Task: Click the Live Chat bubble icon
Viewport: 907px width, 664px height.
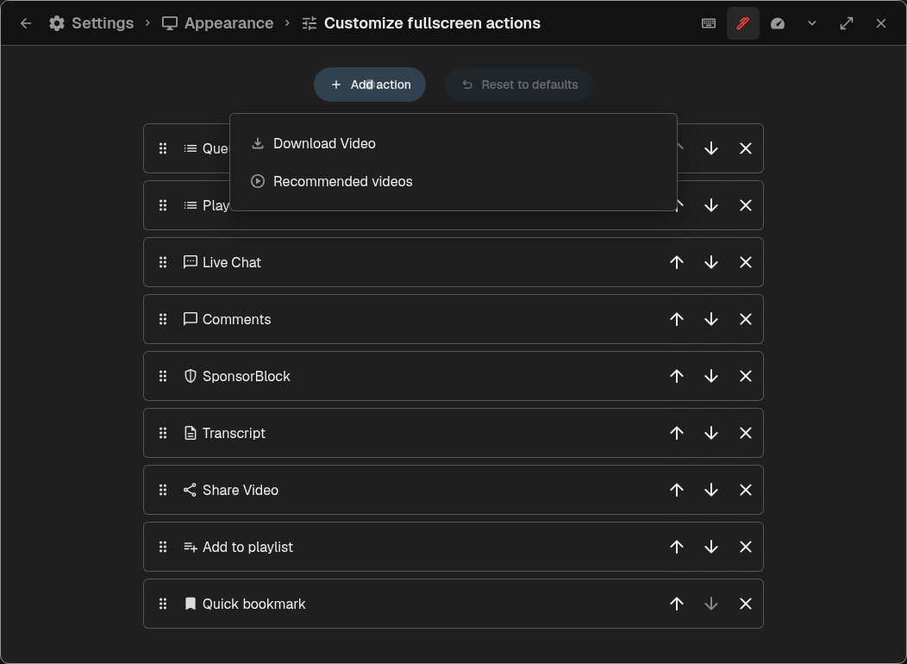Action: point(191,263)
